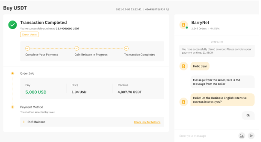Click the Payment Method timeline bullet
The image size is (261, 142).
coord(13,107)
